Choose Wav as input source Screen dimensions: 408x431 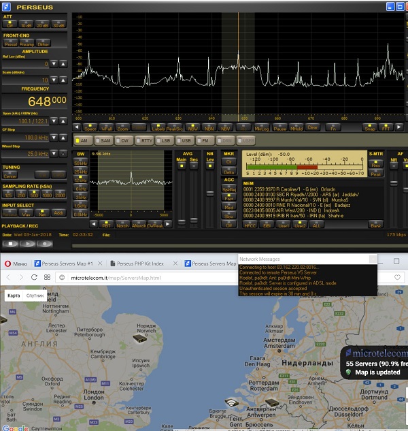(x=26, y=212)
